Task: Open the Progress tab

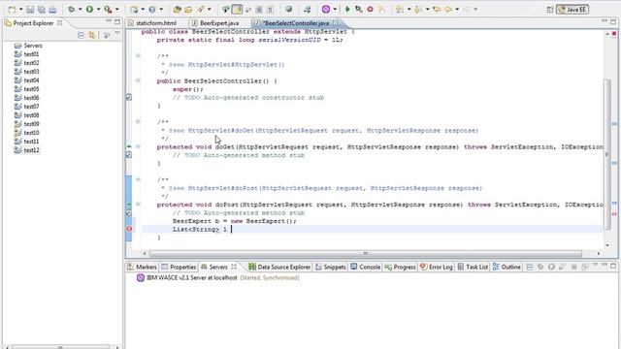Action: point(400,268)
